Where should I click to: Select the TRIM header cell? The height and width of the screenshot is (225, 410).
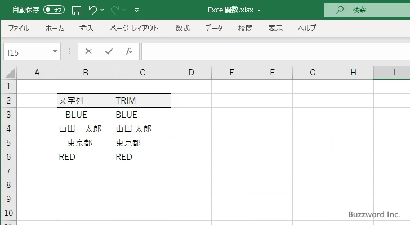tap(142, 101)
